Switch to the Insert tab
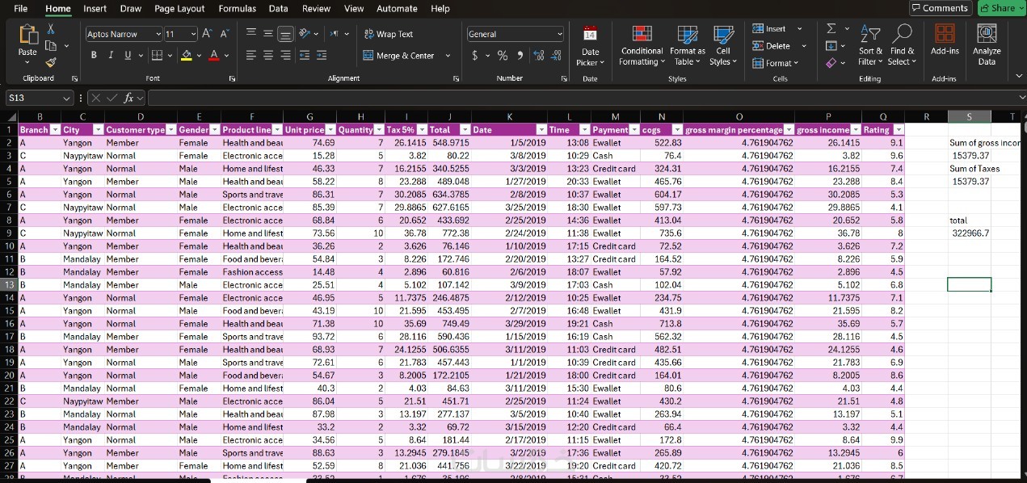1027x483 pixels. click(x=95, y=8)
